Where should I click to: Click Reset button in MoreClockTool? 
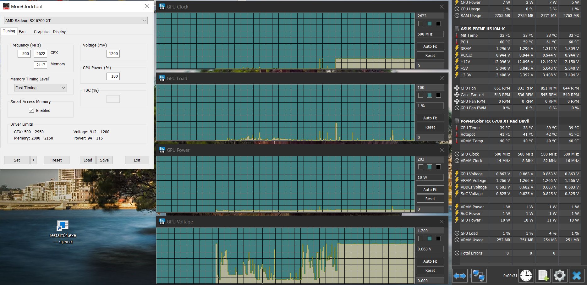point(57,160)
